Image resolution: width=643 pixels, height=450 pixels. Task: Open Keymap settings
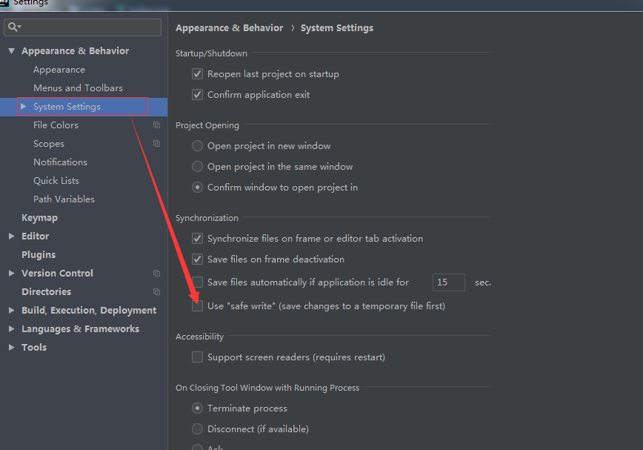(39, 218)
